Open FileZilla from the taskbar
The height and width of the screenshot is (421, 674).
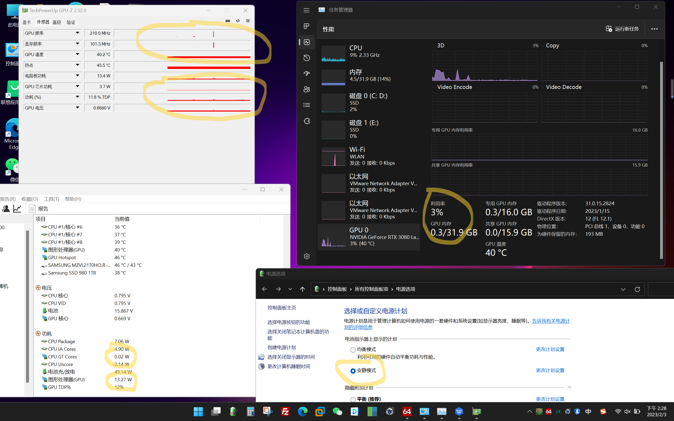[285, 412]
